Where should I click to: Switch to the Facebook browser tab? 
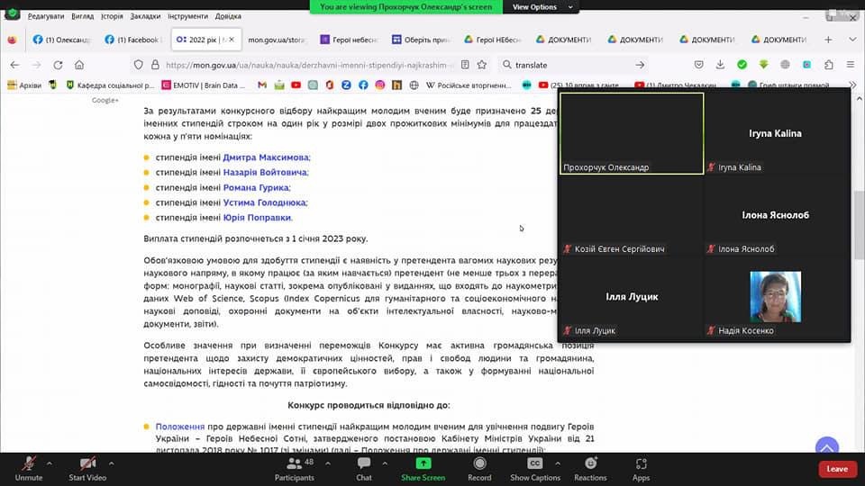point(132,40)
